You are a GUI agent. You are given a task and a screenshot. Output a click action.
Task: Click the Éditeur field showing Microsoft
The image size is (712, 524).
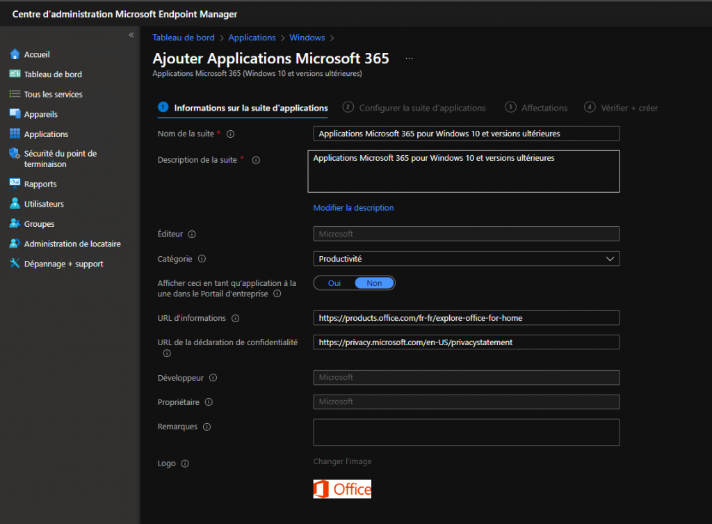[467, 234]
